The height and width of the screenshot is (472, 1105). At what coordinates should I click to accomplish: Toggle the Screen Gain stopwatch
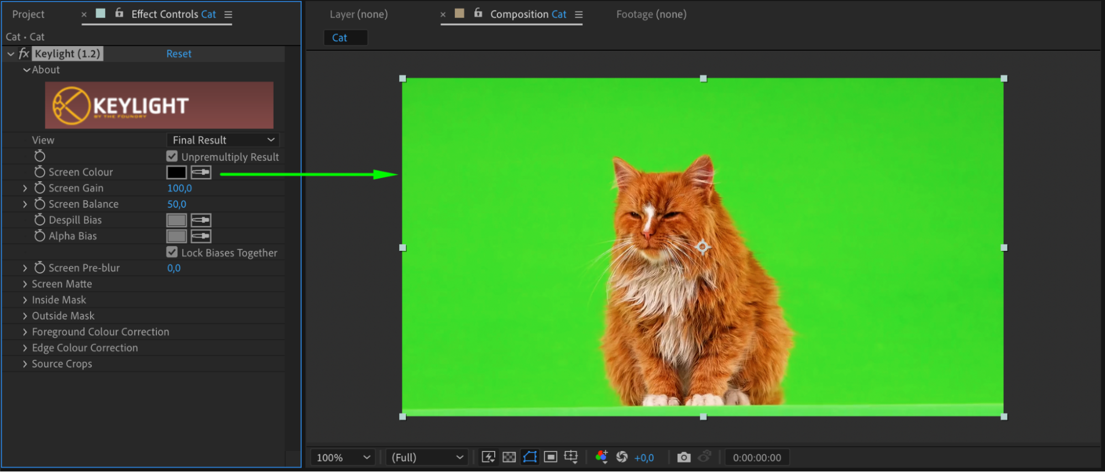pos(40,188)
